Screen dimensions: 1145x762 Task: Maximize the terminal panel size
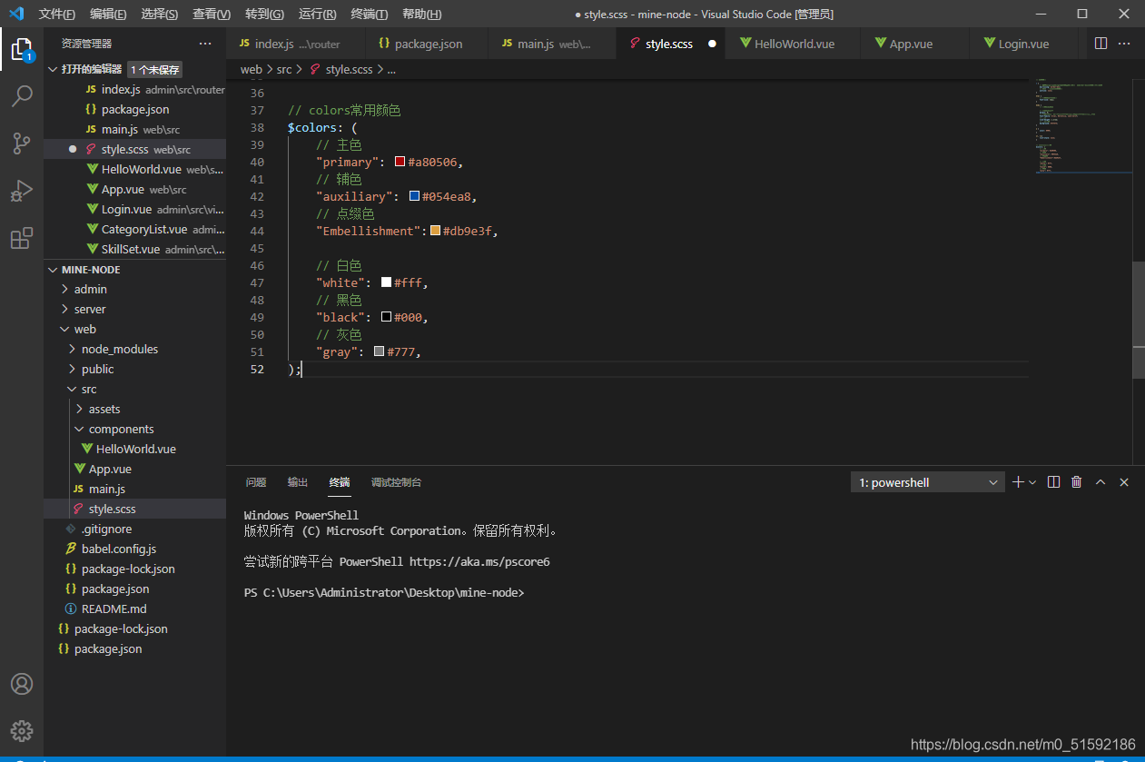point(1101,482)
